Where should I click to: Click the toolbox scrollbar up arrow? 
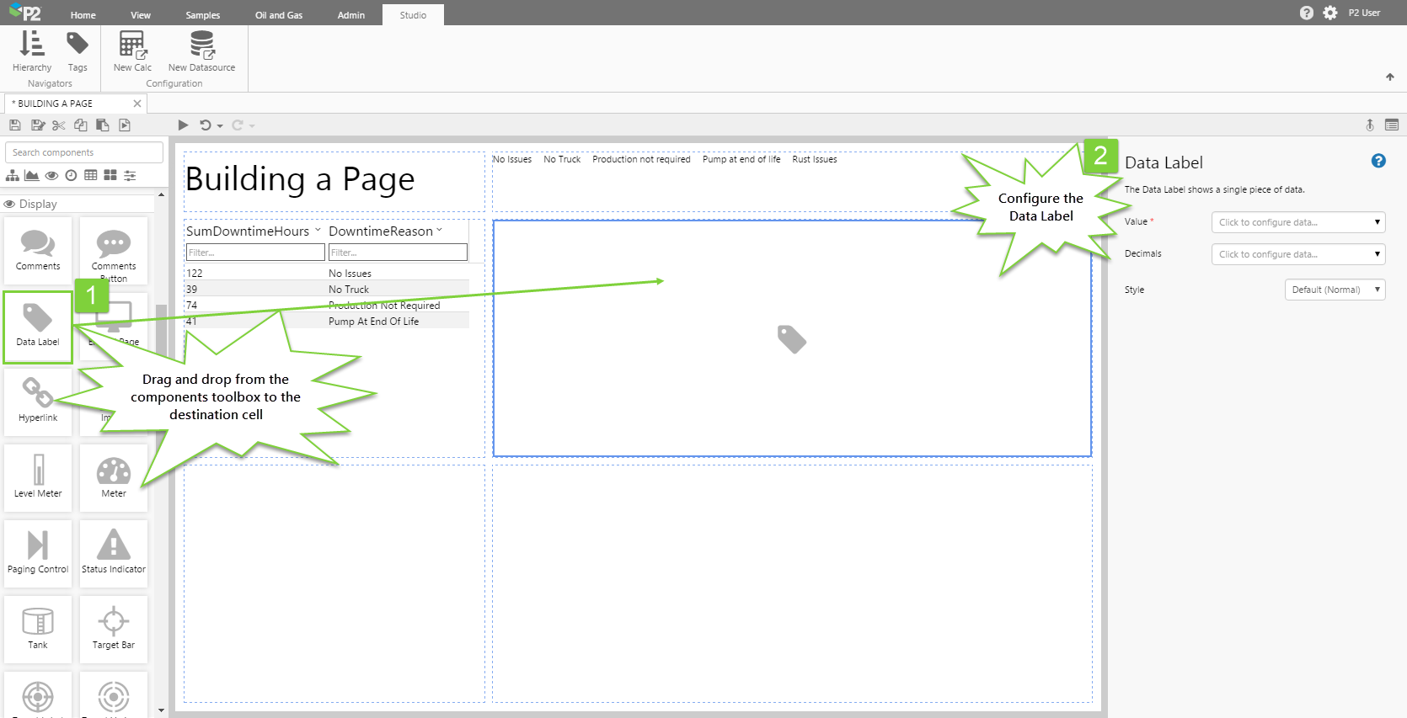(161, 194)
